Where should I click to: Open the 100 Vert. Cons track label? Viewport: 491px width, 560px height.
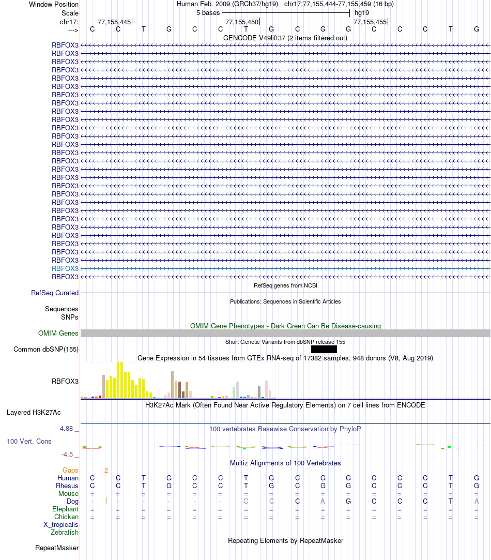pos(29,442)
